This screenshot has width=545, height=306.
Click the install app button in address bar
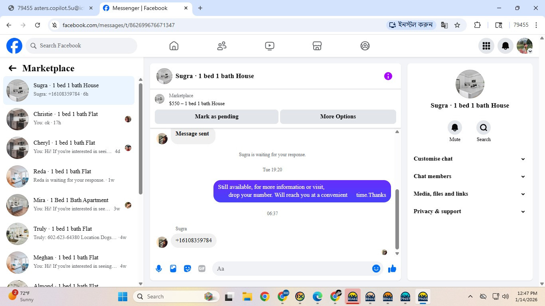(x=411, y=25)
